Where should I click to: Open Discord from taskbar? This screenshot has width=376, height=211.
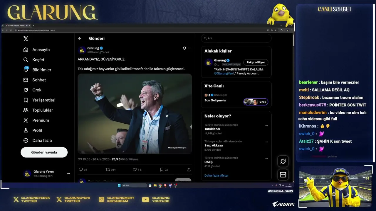(170, 186)
